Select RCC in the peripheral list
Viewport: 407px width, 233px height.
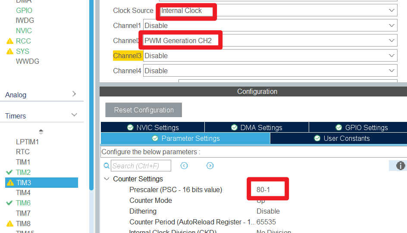(x=23, y=41)
